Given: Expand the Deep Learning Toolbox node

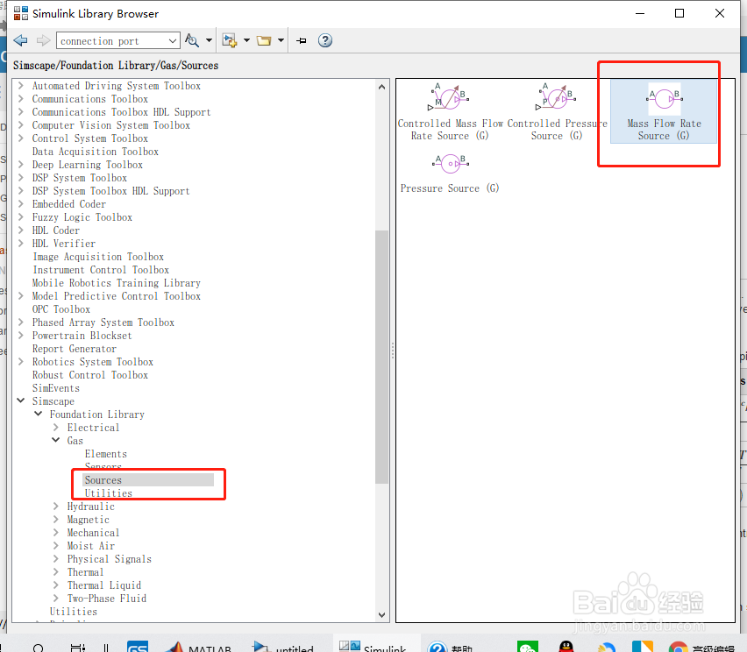Looking at the screenshot, I should click(x=20, y=164).
